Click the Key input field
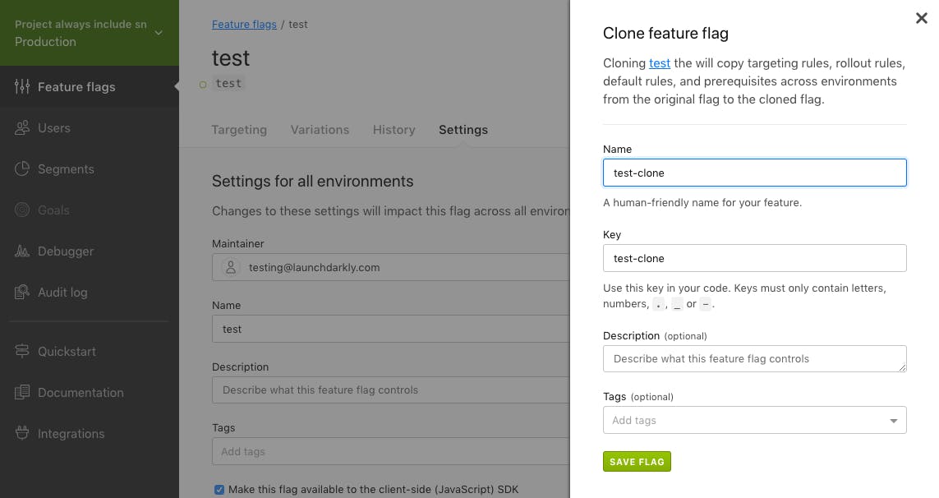This screenshot has height=498, width=939. point(754,258)
